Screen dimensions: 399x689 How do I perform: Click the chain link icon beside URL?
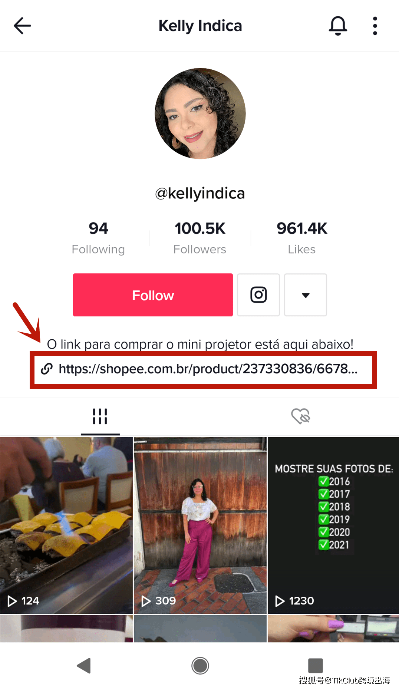coord(47,369)
